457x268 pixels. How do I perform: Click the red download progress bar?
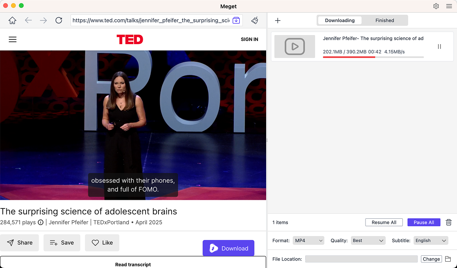(x=349, y=57)
